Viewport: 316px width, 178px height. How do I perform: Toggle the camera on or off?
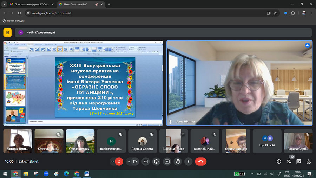point(135,161)
